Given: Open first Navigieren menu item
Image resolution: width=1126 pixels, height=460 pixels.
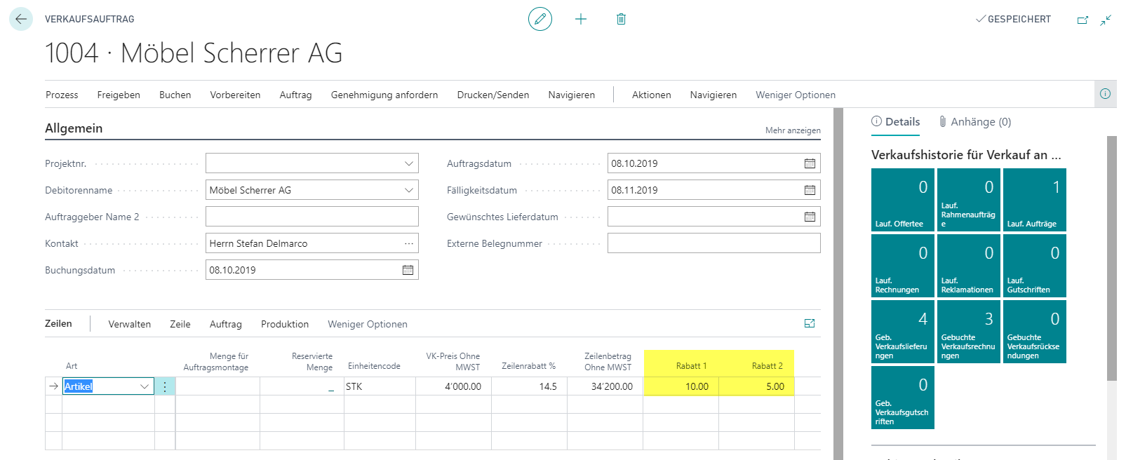Looking at the screenshot, I should point(571,95).
